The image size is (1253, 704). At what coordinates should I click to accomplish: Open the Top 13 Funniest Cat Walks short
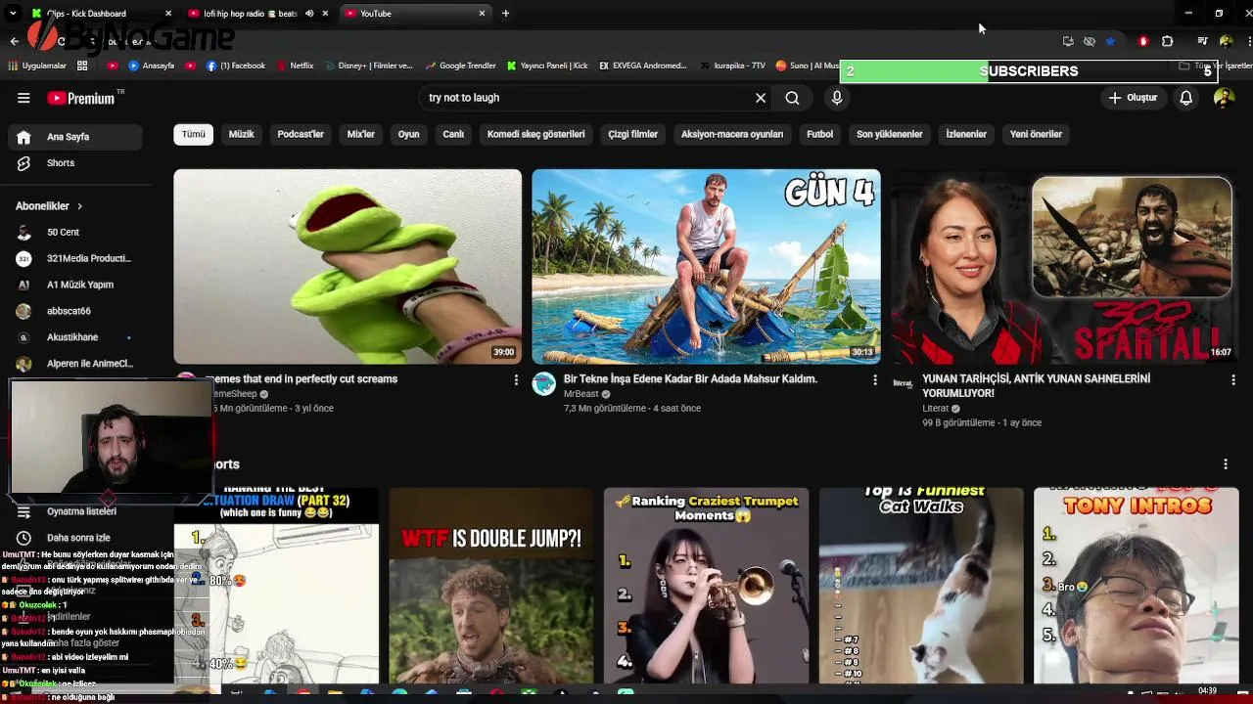click(x=921, y=585)
